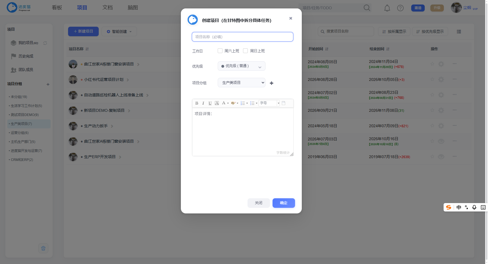Open the 脑图 tab
Viewport: 488px width, 264px height.
tap(133, 8)
